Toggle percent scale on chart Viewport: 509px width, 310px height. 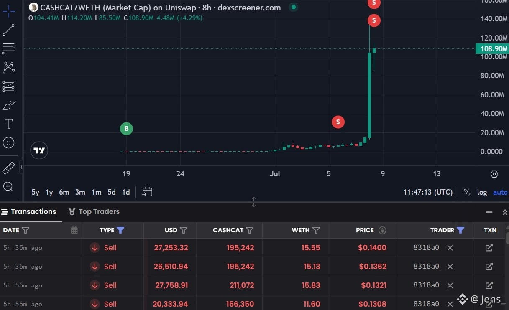(x=467, y=192)
